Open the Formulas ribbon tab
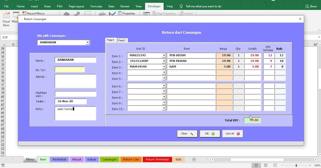Viewport: 321px width, 168px height. click(x=96, y=6)
